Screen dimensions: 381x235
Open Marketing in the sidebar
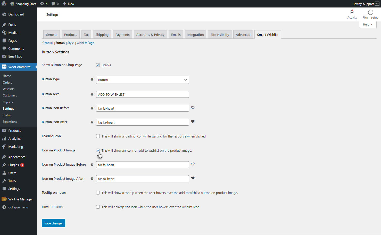[19, 147]
